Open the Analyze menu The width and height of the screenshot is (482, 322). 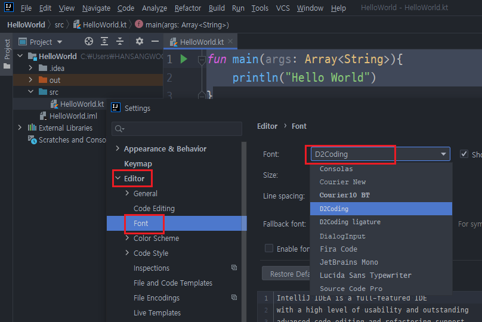pos(155,8)
